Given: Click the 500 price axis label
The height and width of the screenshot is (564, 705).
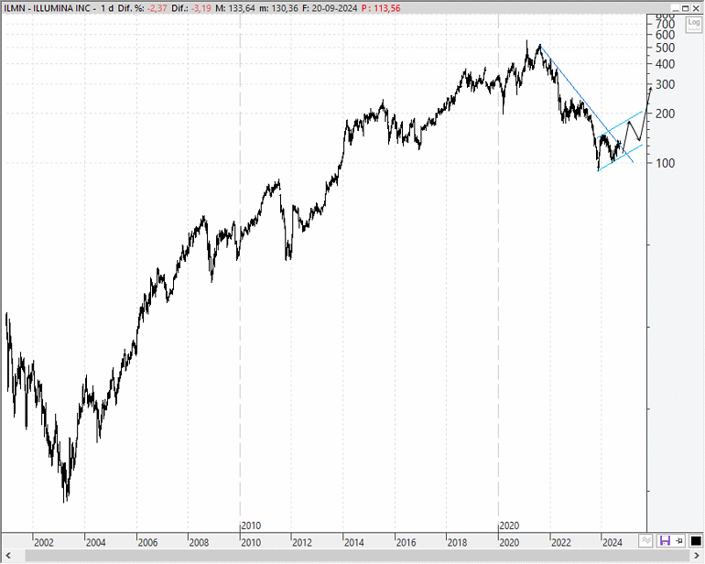Looking at the screenshot, I should pos(666,48).
